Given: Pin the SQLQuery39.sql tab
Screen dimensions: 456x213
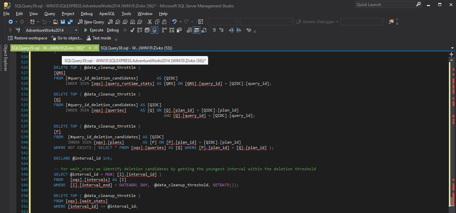Looking at the screenshot, I should 90,48.
